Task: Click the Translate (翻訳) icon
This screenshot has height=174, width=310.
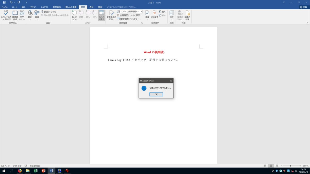Action: click(x=30, y=15)
